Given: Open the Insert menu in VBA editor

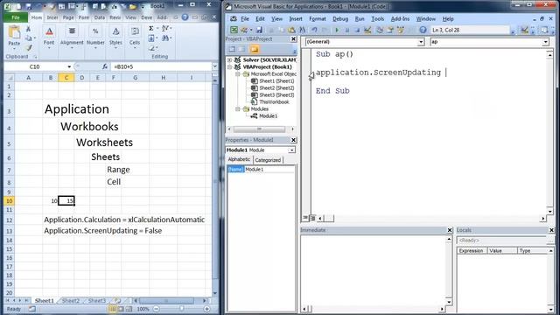Looking at the screenshot, I should coord(296,19).
